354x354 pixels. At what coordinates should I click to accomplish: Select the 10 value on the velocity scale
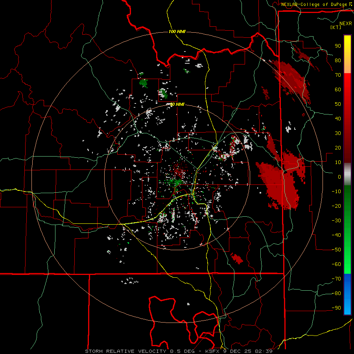[338, 162]
